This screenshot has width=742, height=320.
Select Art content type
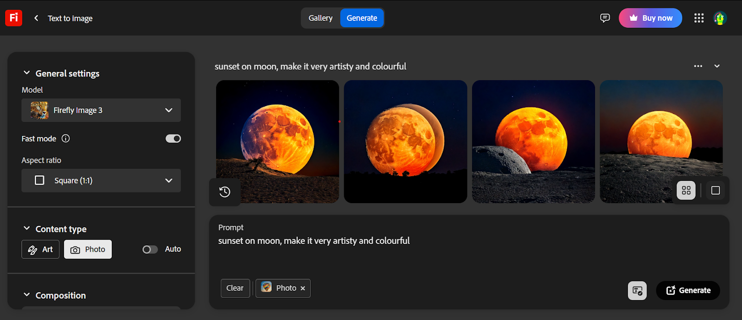click(40, 250)
